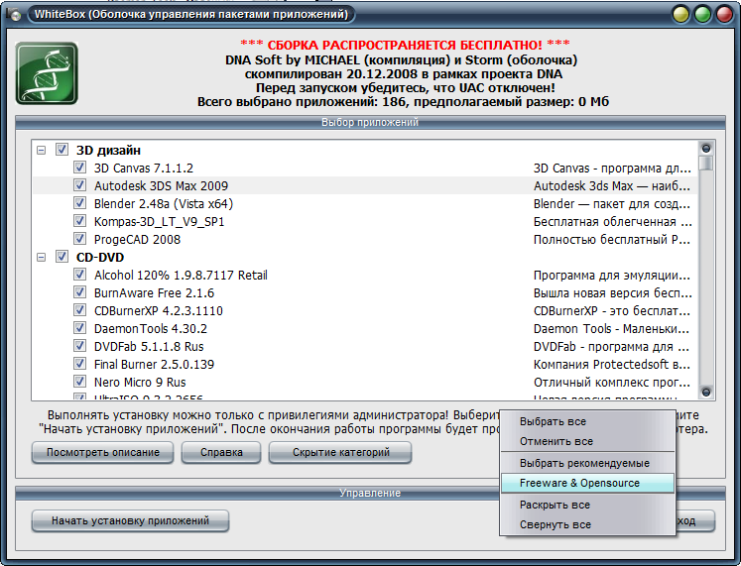Select Freeware & Opensource menu entry
741x566 pixels.
click(x=587, y=483)
